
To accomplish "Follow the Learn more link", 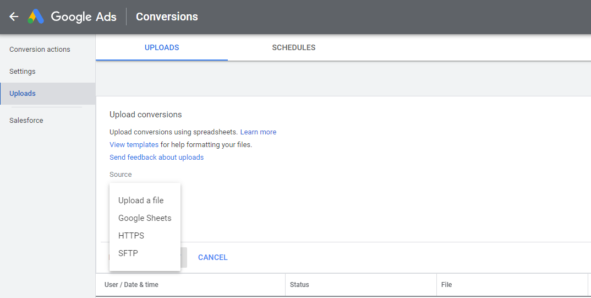I will (x=258, y=132).
